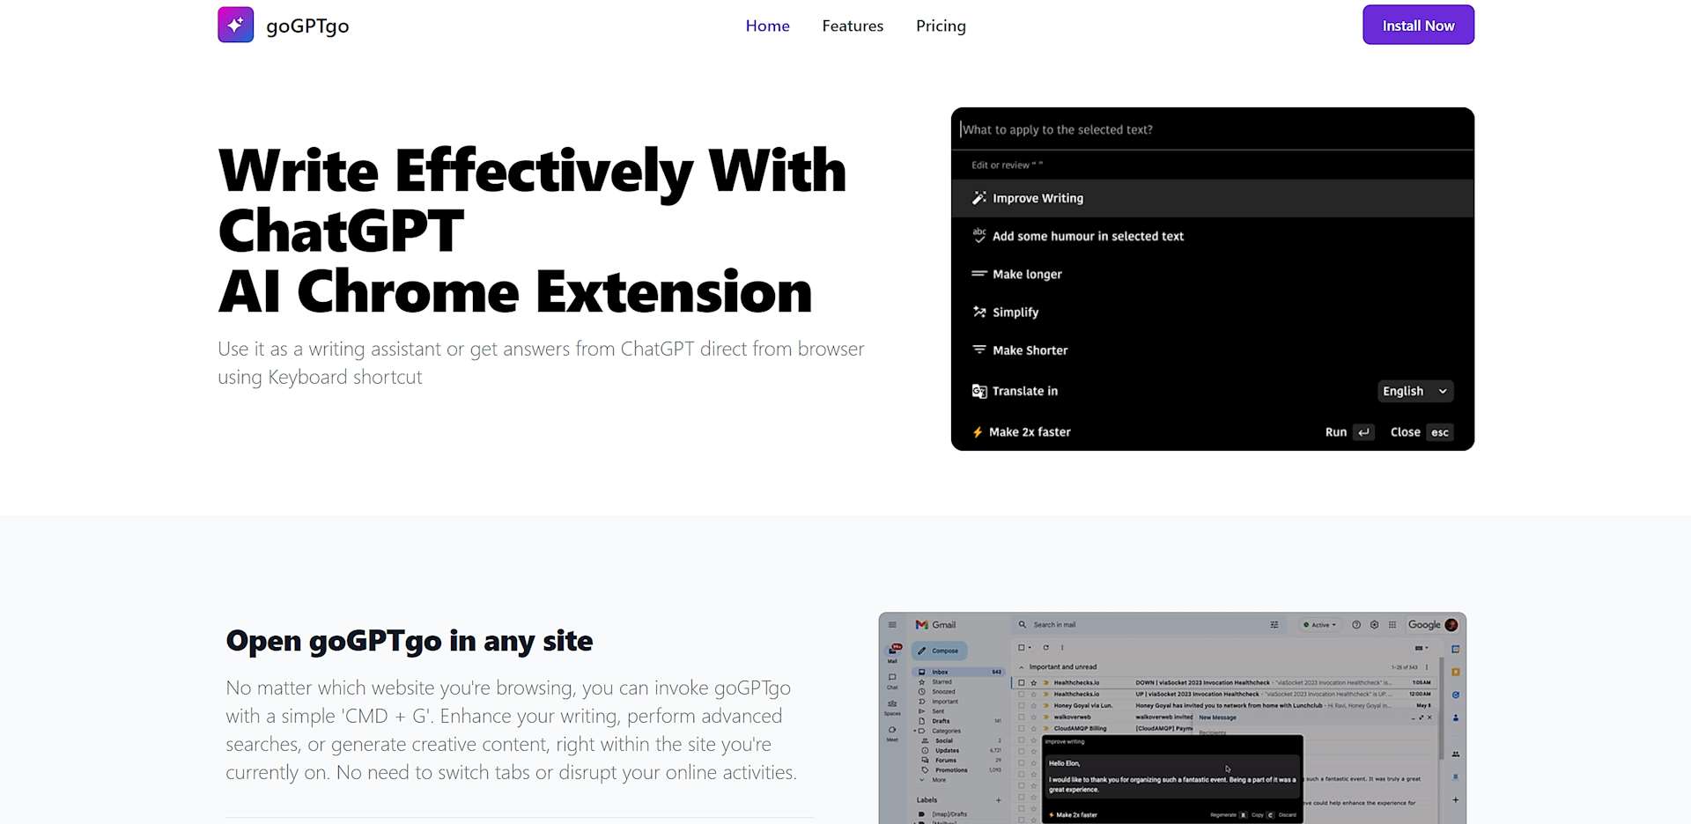Screen dimensions: 1691x824
Task: Click the Home navigation link
Action: [x=767, y=26]
